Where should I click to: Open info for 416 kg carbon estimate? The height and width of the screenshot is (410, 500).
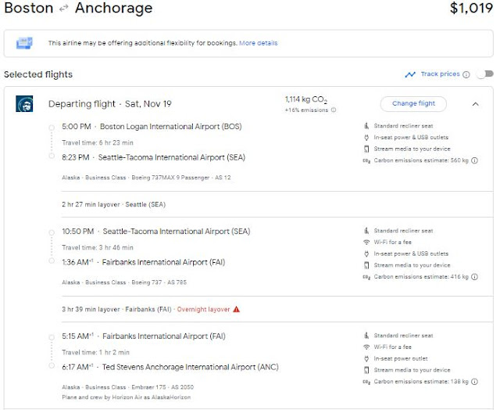tap(476, 277)
